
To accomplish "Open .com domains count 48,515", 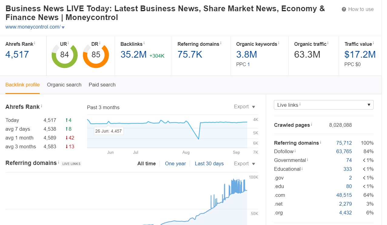I will click(x=344, y=195).
